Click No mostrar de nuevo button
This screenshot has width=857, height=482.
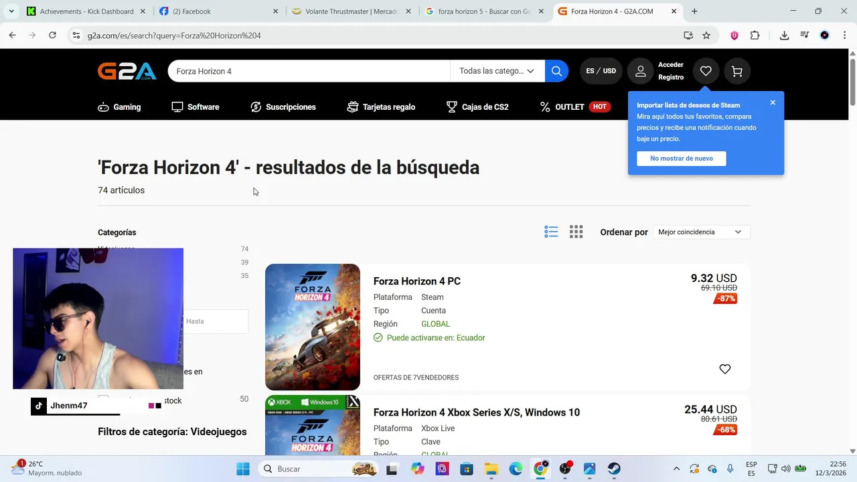click(682, 159)
